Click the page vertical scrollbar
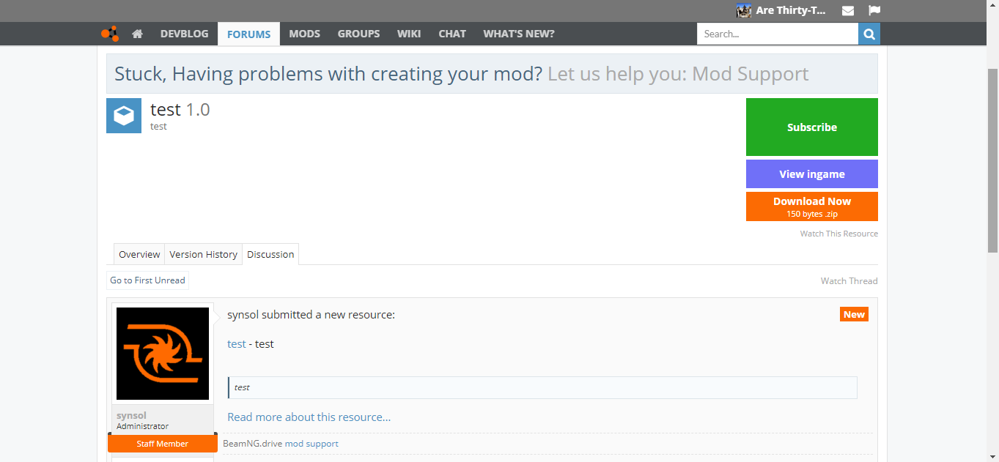This screenshot has width=999, height=462. (x=993, y=161)
